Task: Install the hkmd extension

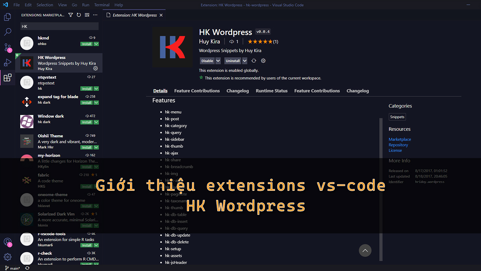Action: pos(87,44)
